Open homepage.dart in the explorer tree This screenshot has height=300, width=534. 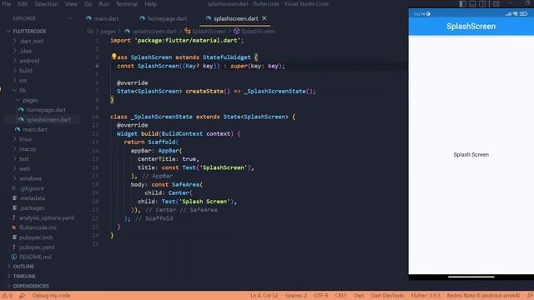(x=46, y=110)
